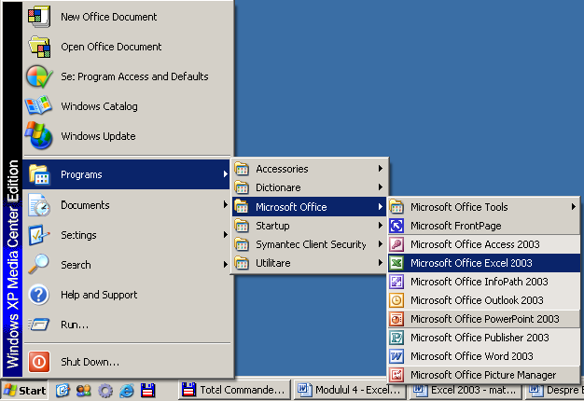The height and width of the screenshot is (401, 584).
Task: Choose Microsoft Office PowerPoint 2003 entry
Action: (x=484, y=319)
